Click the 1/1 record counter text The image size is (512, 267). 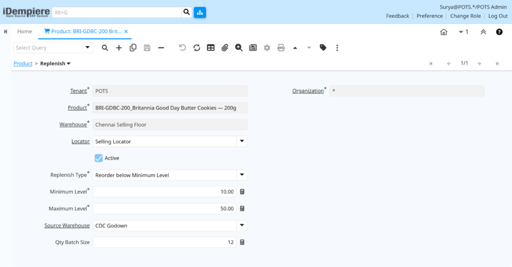(464, 63)
